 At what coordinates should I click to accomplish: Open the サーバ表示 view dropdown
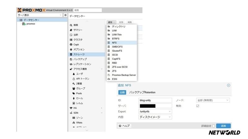point(40,15)
